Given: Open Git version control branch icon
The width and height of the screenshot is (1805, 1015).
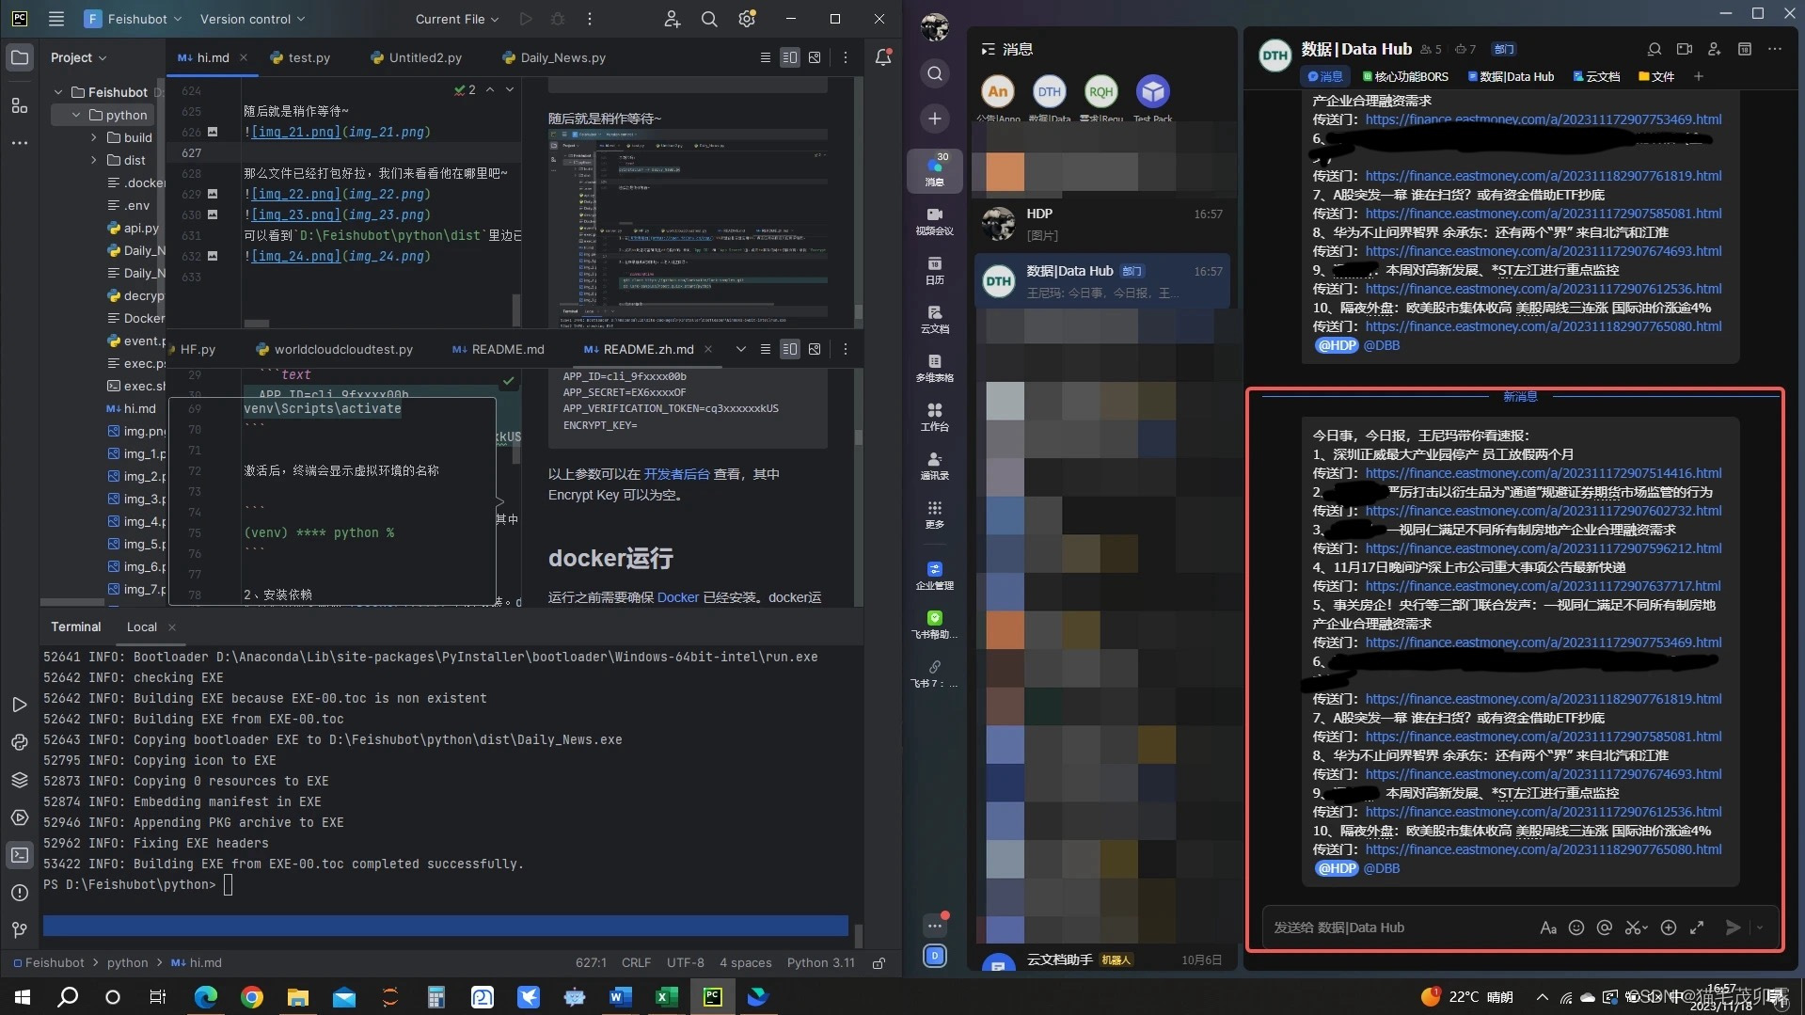Looking at the screenshot, I should [20, 930].
